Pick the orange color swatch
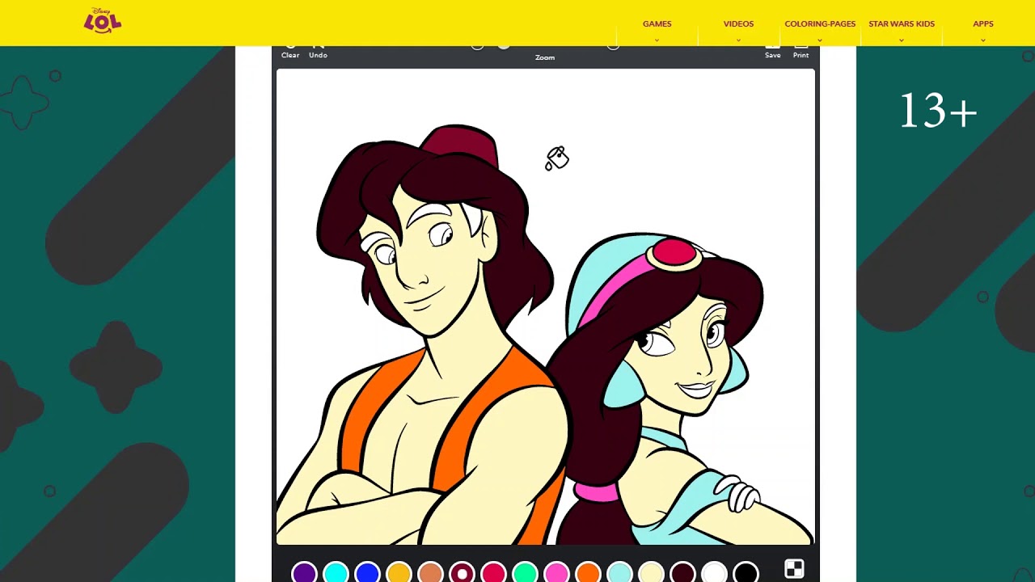Viewport: 1035px width, 582px height. (x=588, y=573)
